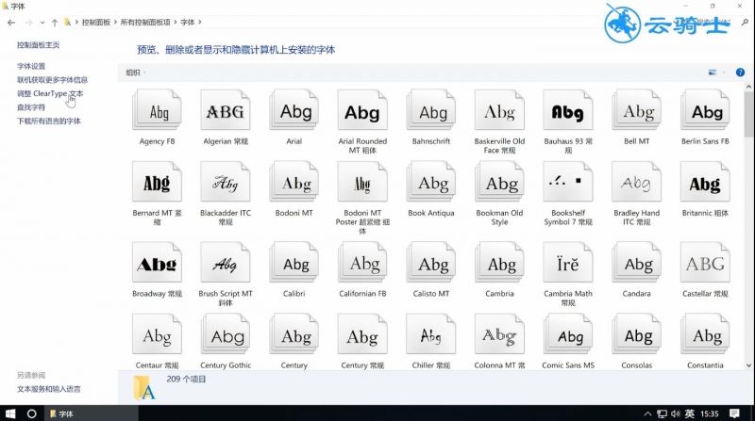Select the Agency FB font icon
Screen dimensions: 755x421
[157, 110]
